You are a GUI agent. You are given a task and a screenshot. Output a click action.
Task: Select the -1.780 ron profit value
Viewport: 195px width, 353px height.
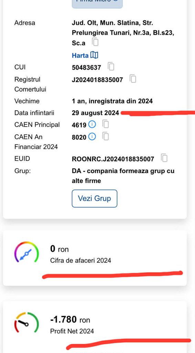[x=70, y=320]
